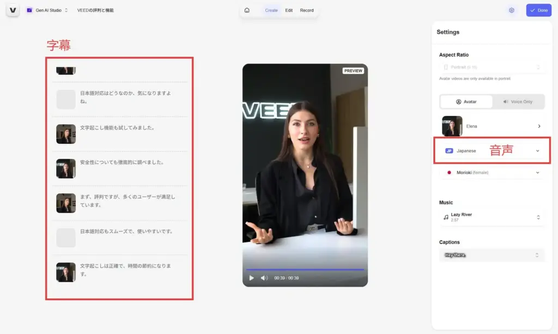Select scene text 文字起こし機能も試してみました。
558x334 pixels.
point(118,127)
